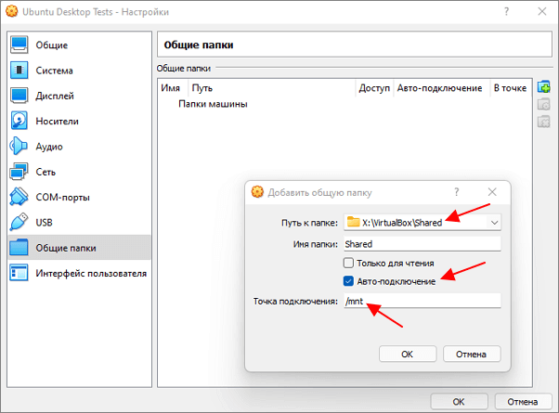Open the Аудио settings section
559x413 pixels.
(x=79, y=146)
